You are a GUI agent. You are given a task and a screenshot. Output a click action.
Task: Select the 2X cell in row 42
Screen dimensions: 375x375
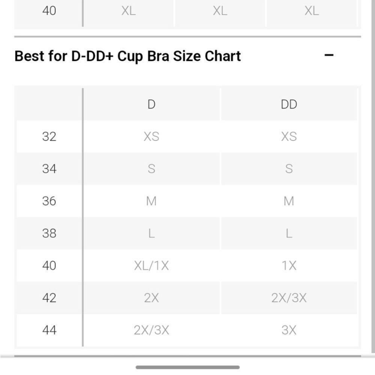151,298
